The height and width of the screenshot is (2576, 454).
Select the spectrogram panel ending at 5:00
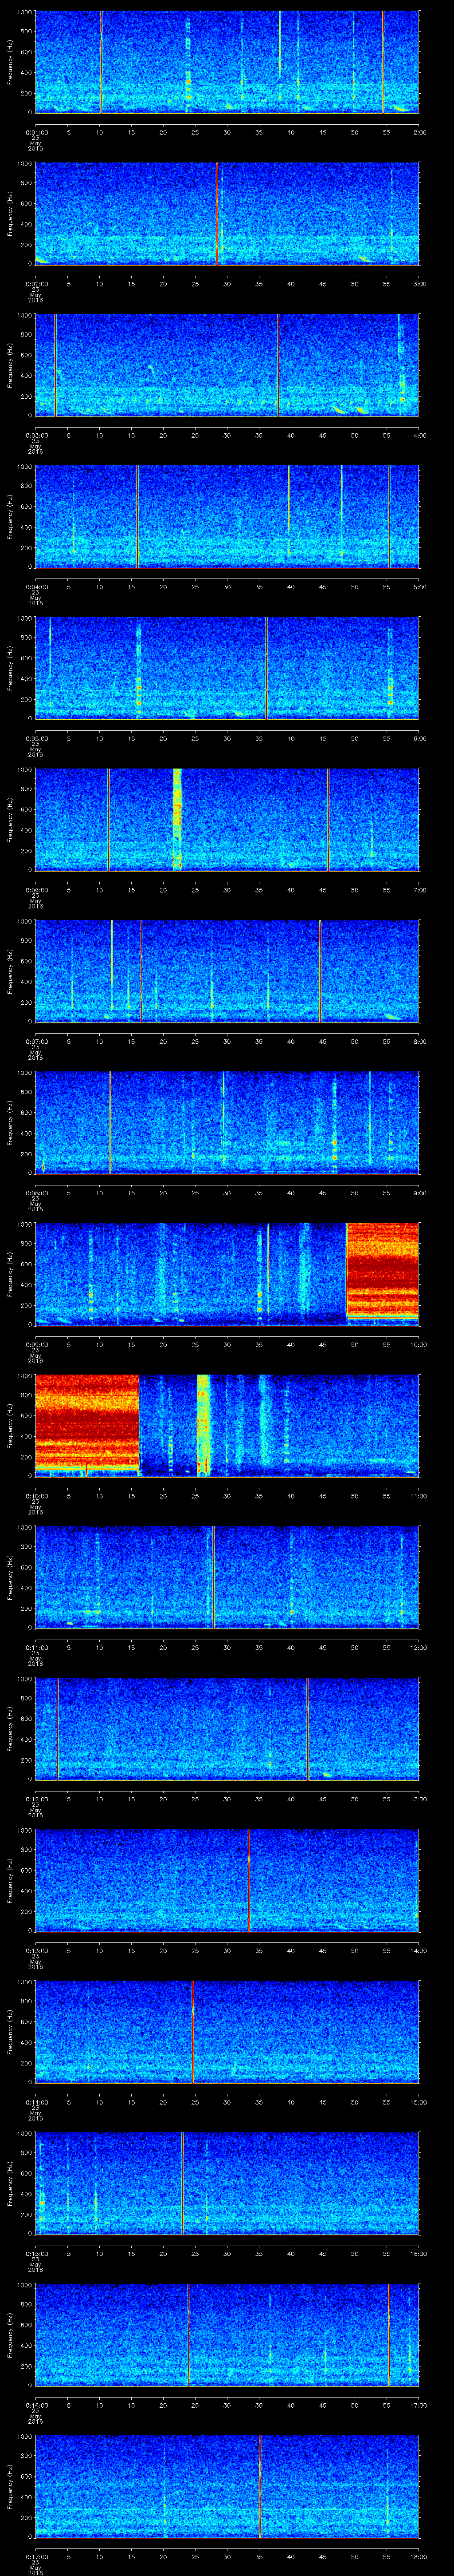point(227,516)
